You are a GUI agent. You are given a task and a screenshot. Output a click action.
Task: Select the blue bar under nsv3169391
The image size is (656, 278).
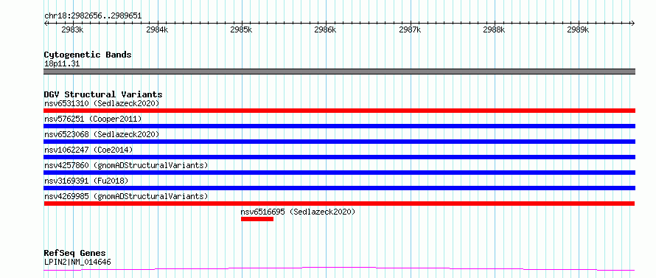tap(339, 188)
